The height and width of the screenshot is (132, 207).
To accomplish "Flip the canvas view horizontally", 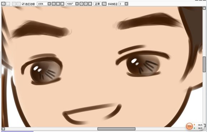I will click(104, 4).
